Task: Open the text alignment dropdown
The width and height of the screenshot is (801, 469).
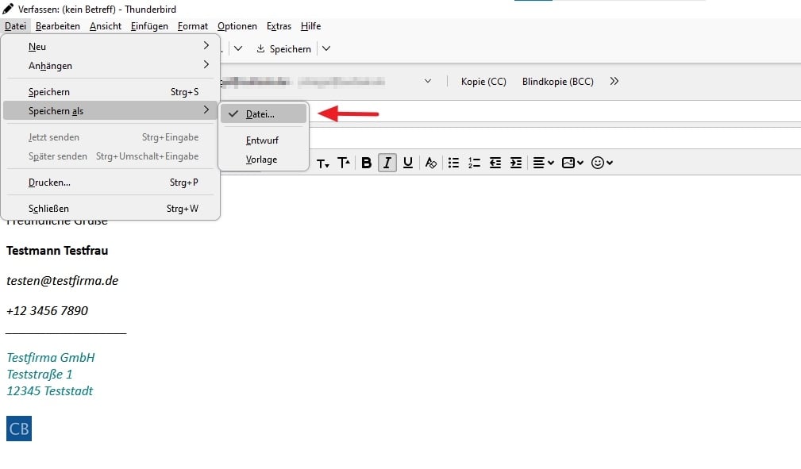Action: click(x=543, y=163)
